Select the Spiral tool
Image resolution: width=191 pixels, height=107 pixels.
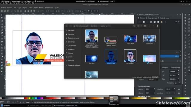click(x=2, y=42)
